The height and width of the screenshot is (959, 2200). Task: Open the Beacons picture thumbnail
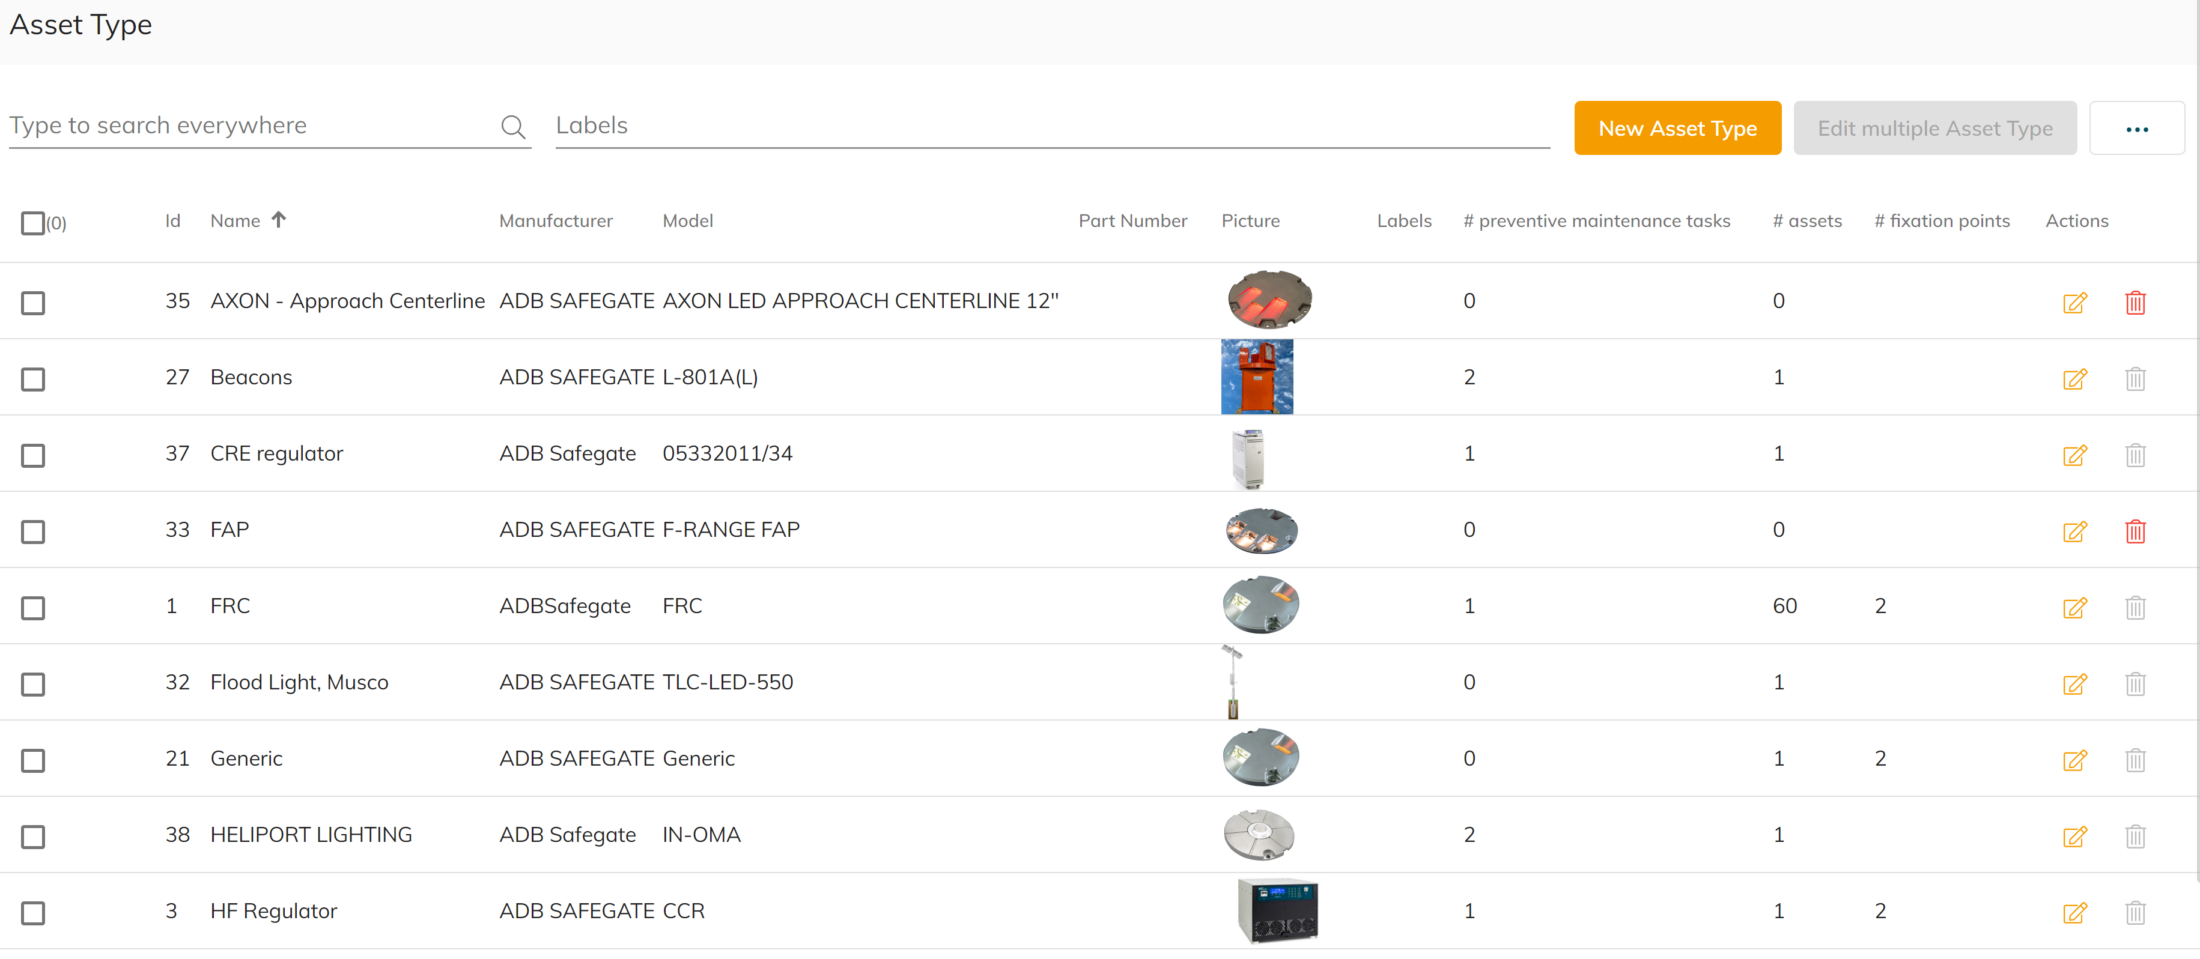[1256, 377]
